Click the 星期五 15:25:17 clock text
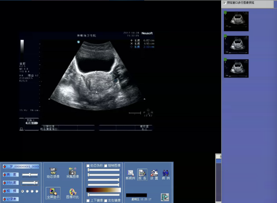This screenshot has width=277, height=203. [142, 199]
